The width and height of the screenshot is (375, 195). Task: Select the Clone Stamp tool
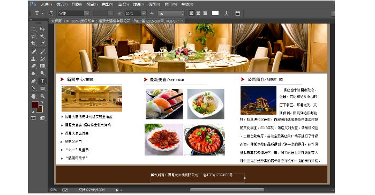33,58
